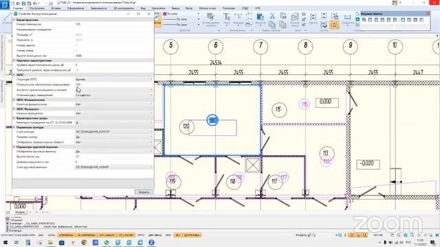
Task: Open the СПДС ribbon tab
Action: 245,8
